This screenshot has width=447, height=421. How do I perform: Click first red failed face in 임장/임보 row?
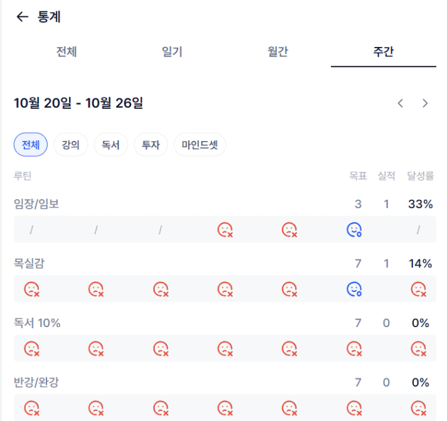225,230
